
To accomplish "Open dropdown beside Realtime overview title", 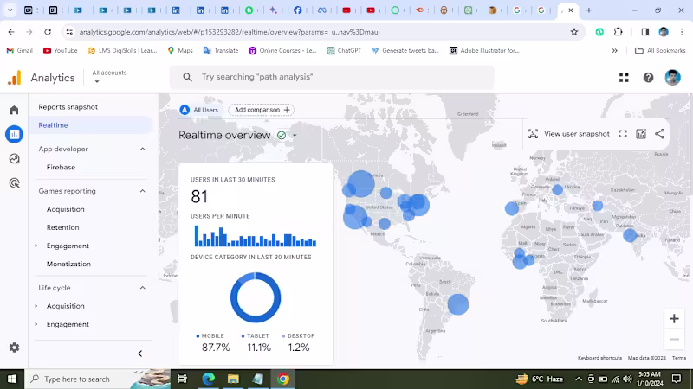I will [295, 136].
